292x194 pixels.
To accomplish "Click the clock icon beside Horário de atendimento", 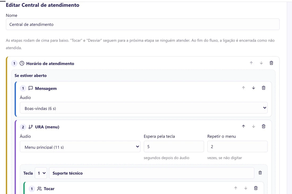I will click(22, 63).
